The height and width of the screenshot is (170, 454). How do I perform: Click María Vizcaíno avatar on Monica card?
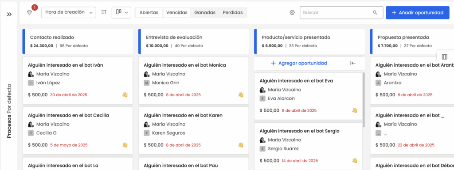pos(146,74)
